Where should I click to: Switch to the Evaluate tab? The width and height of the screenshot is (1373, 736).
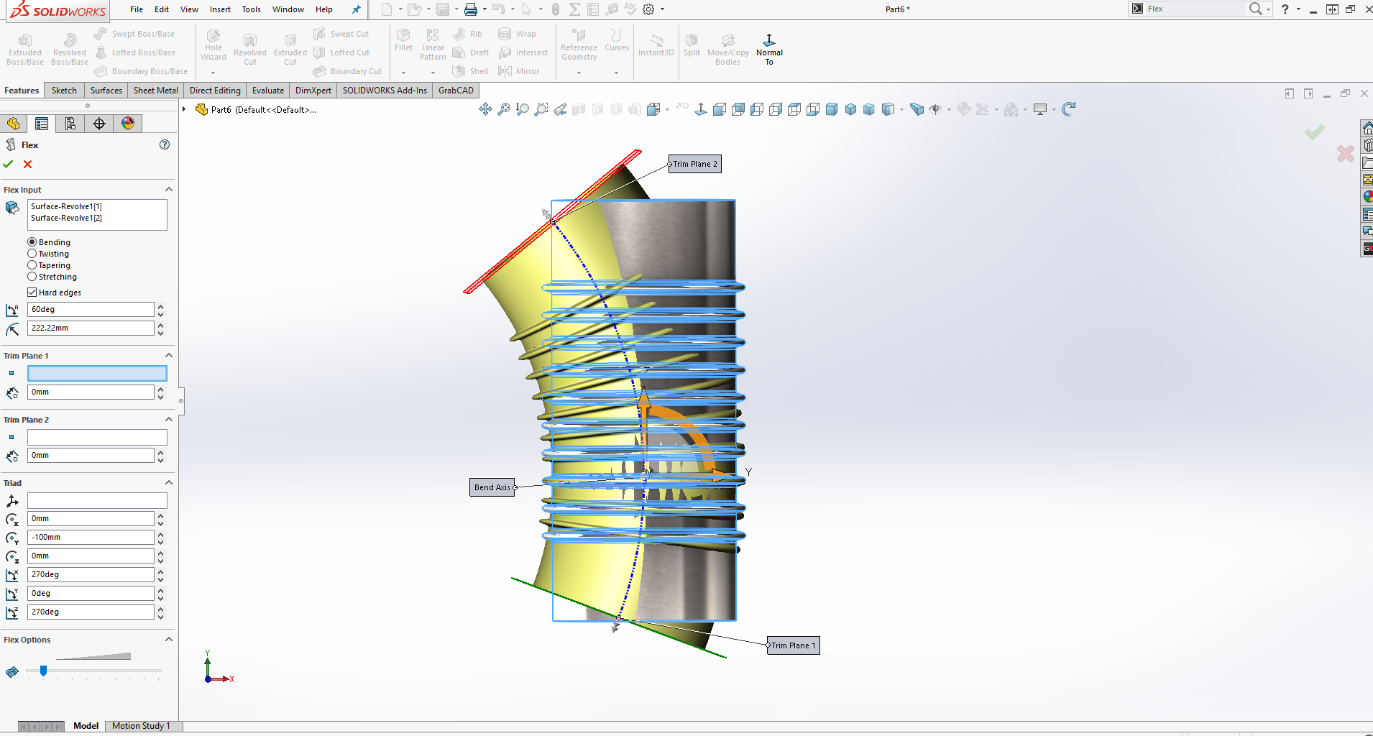pos(268,91)
